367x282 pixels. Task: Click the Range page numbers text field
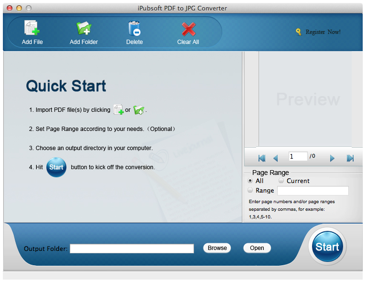point(313,191)
